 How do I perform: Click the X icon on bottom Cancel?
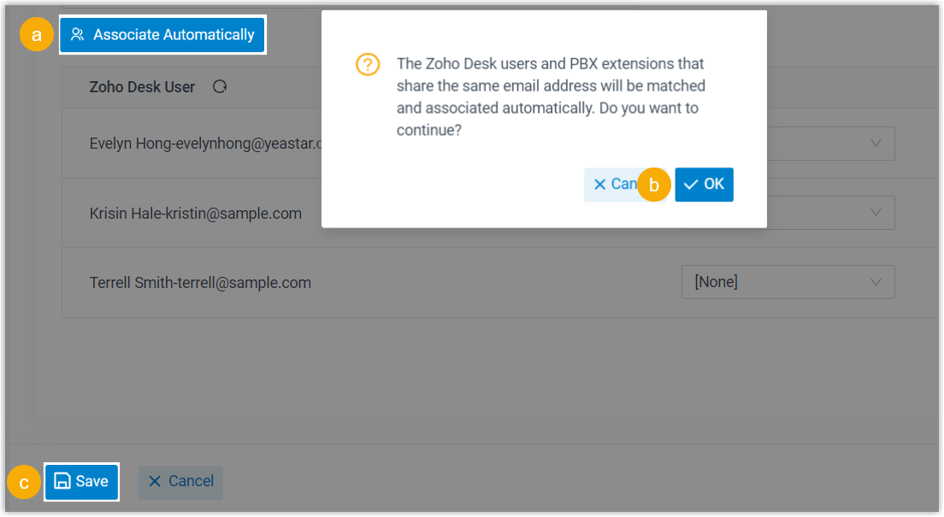coord(155,481)
